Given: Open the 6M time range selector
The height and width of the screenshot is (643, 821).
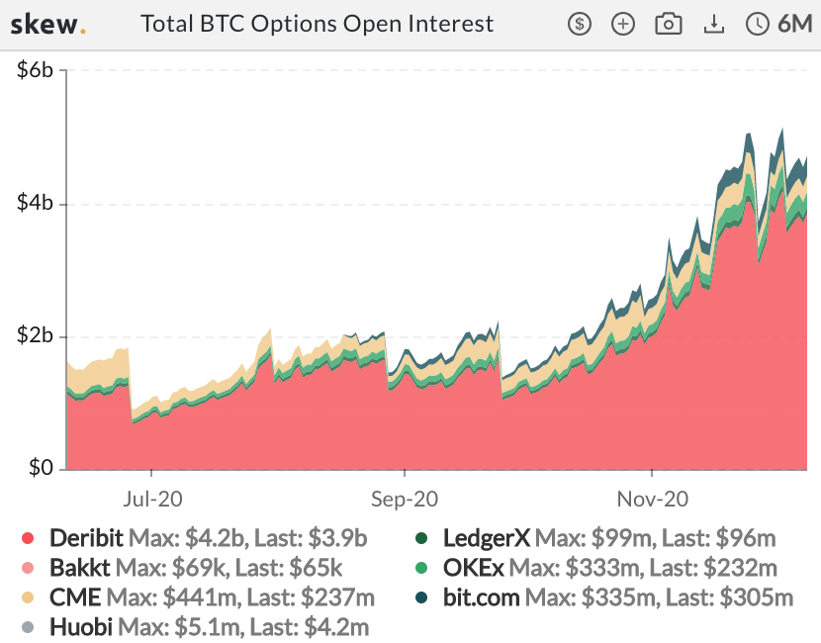Looking at the screenshot, I should 794,24.
